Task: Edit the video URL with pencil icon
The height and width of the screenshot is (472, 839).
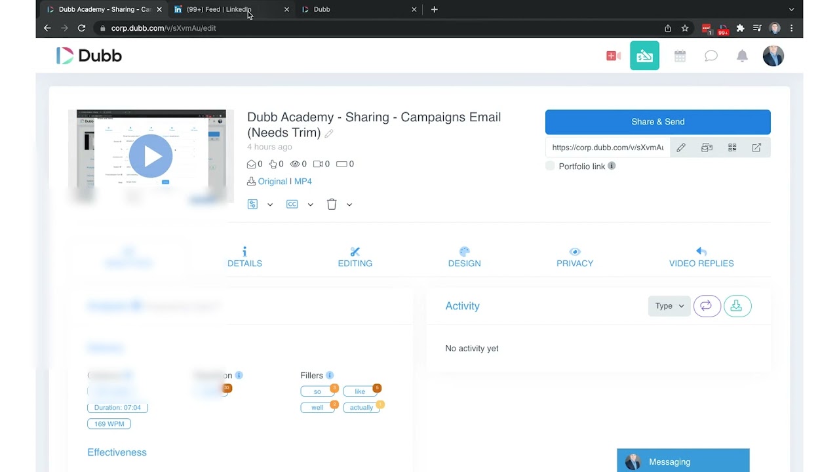Action: pyautogui.click(x=681, y=147)
